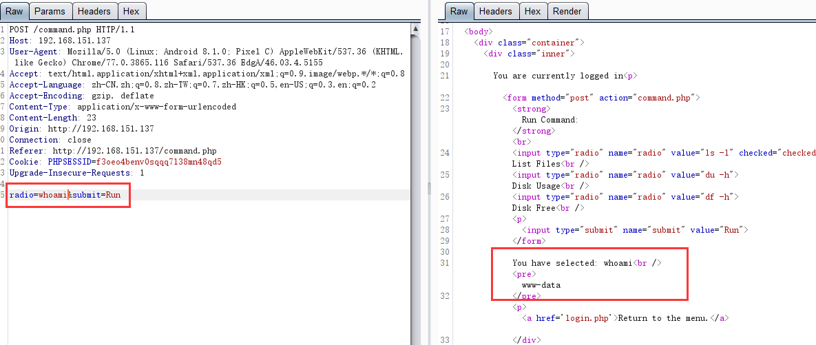816x345 pixels.
Task: Select the request Hex tab
Action: click(x=131, y=12)
